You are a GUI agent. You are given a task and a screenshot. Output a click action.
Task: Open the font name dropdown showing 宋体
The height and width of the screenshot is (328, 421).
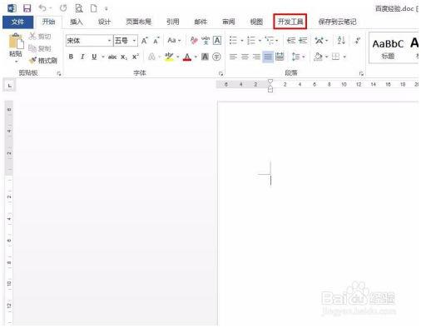coord(89,41)
